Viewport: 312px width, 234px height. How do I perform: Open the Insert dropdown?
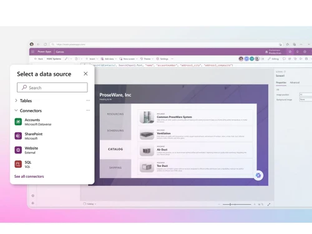click(x=92, y=59)
